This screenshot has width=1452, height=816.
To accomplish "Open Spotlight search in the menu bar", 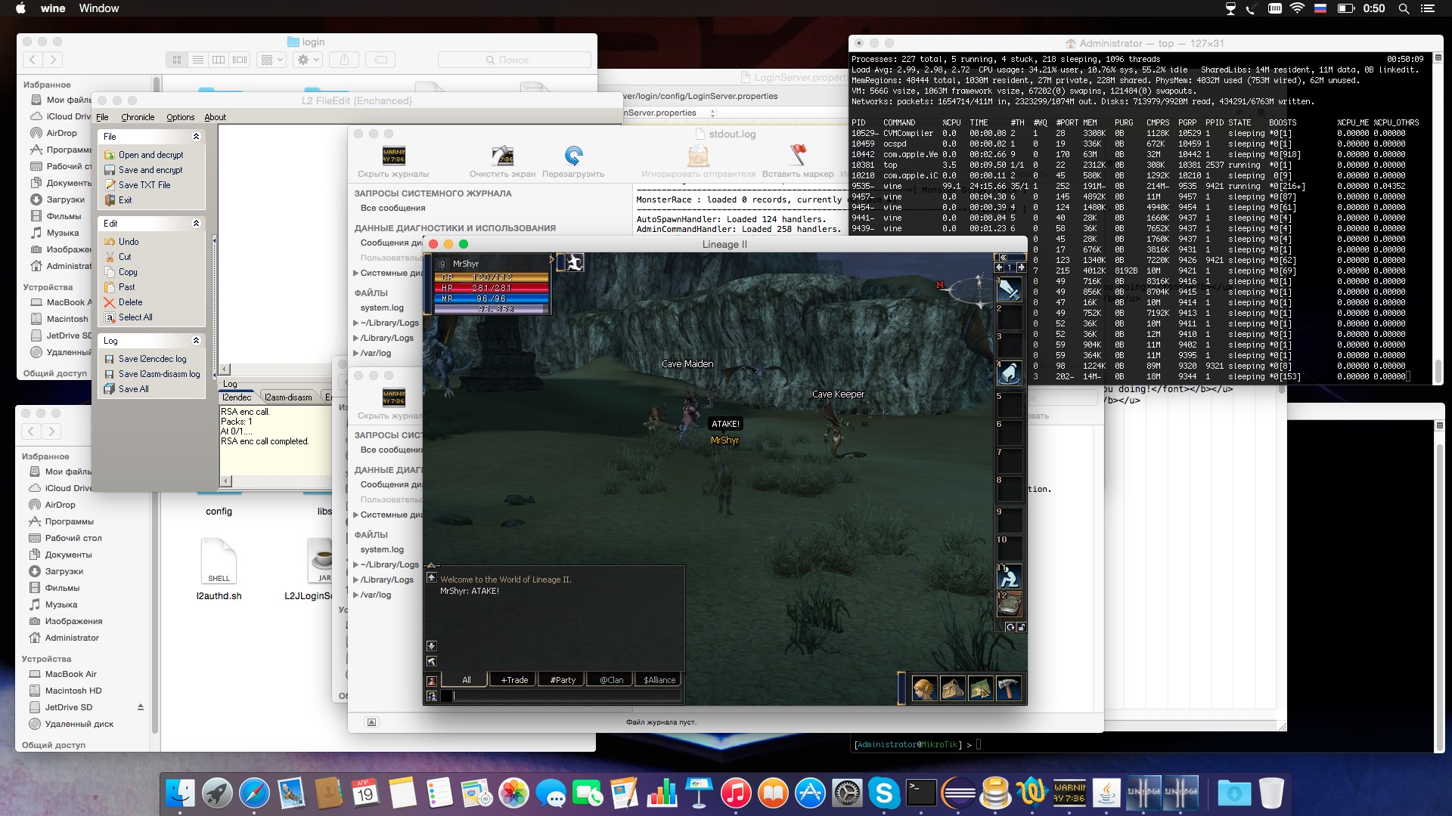I will point(1404,8).
